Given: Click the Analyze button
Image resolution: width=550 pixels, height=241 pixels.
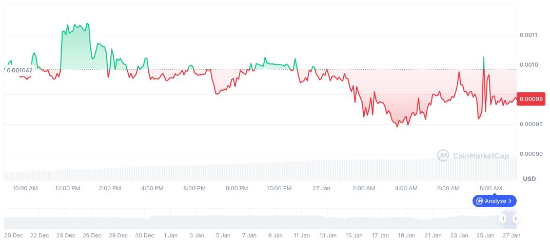Looking at the screenshot, I should pos(494,201).
